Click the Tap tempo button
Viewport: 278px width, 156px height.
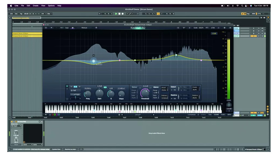pyautogui.click(x=21, y=14)
